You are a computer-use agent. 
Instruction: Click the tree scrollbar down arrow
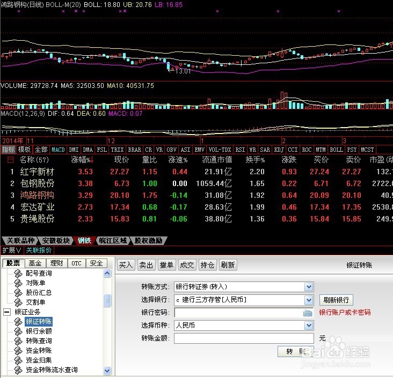[107, 370]
